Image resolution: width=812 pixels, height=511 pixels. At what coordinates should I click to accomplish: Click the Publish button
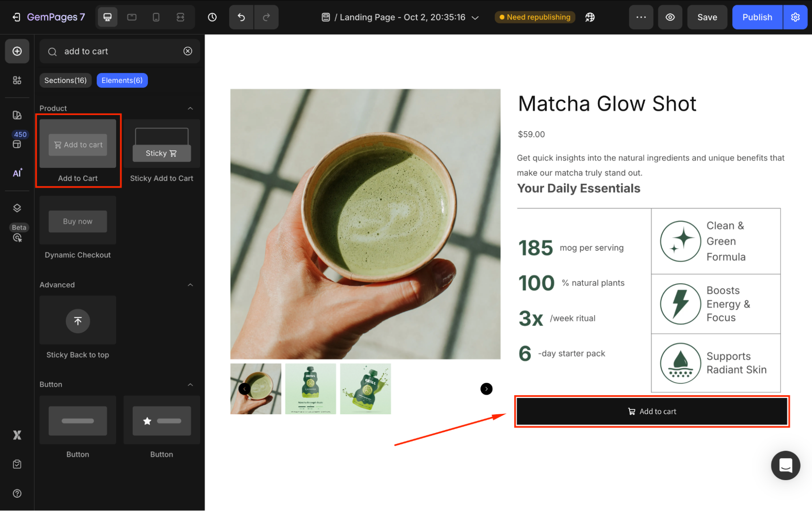pos(757,17)
